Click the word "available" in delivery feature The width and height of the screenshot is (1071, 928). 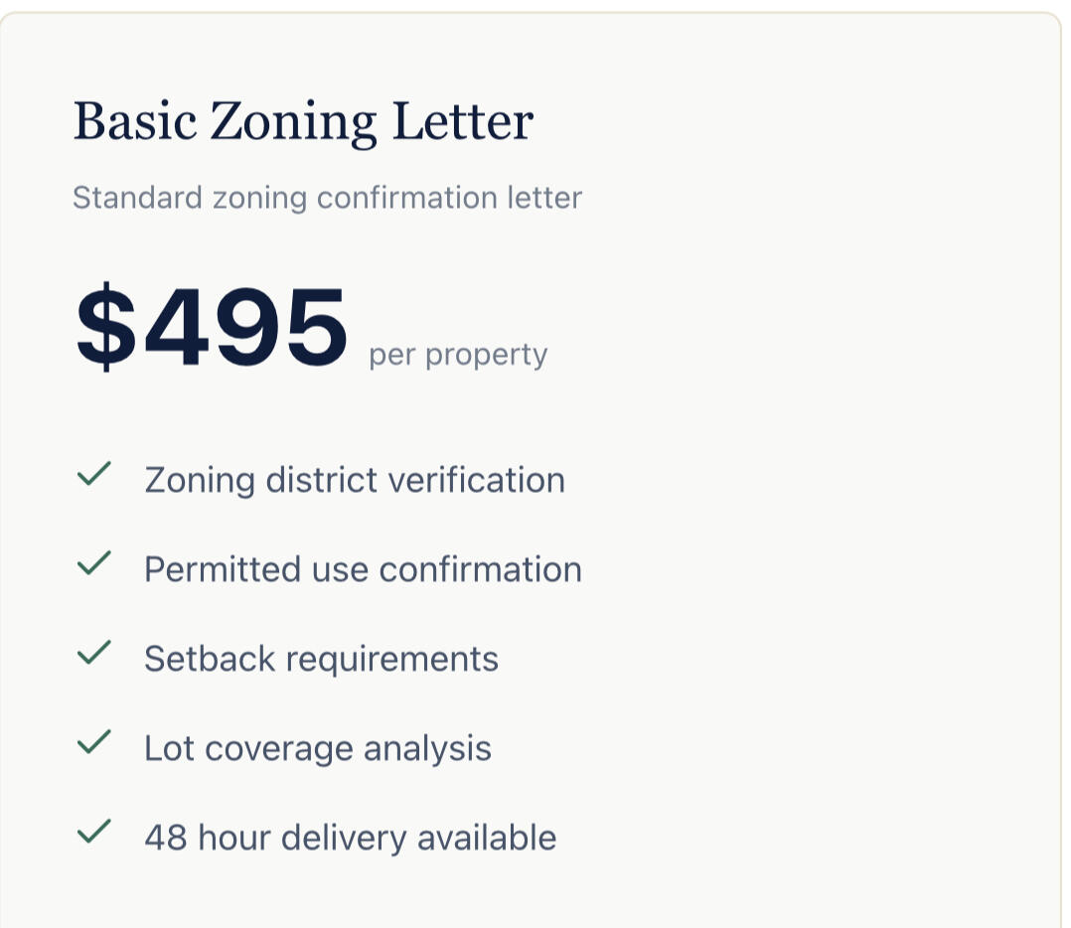[x=486, y=838]
